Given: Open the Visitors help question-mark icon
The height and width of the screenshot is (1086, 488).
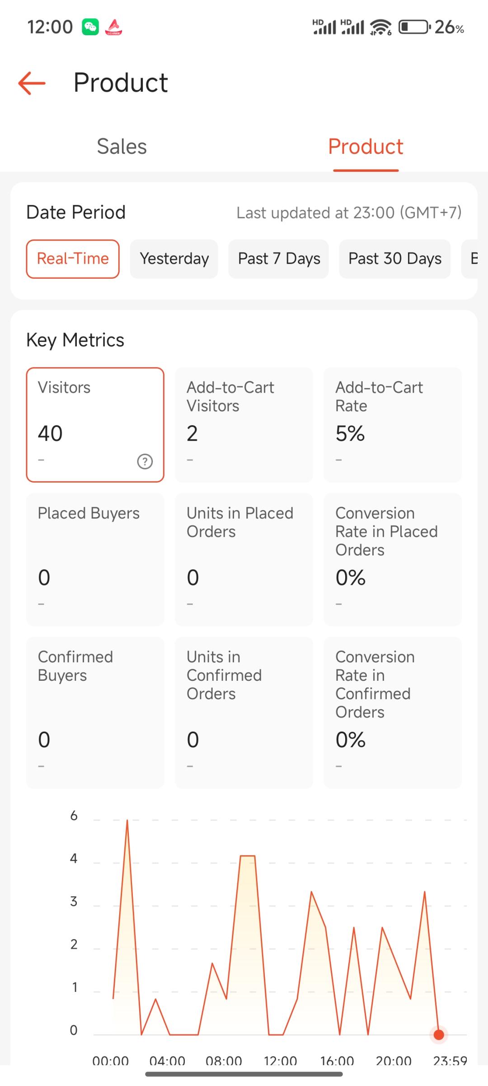Looking at the screenshot, I should (145, 461).
